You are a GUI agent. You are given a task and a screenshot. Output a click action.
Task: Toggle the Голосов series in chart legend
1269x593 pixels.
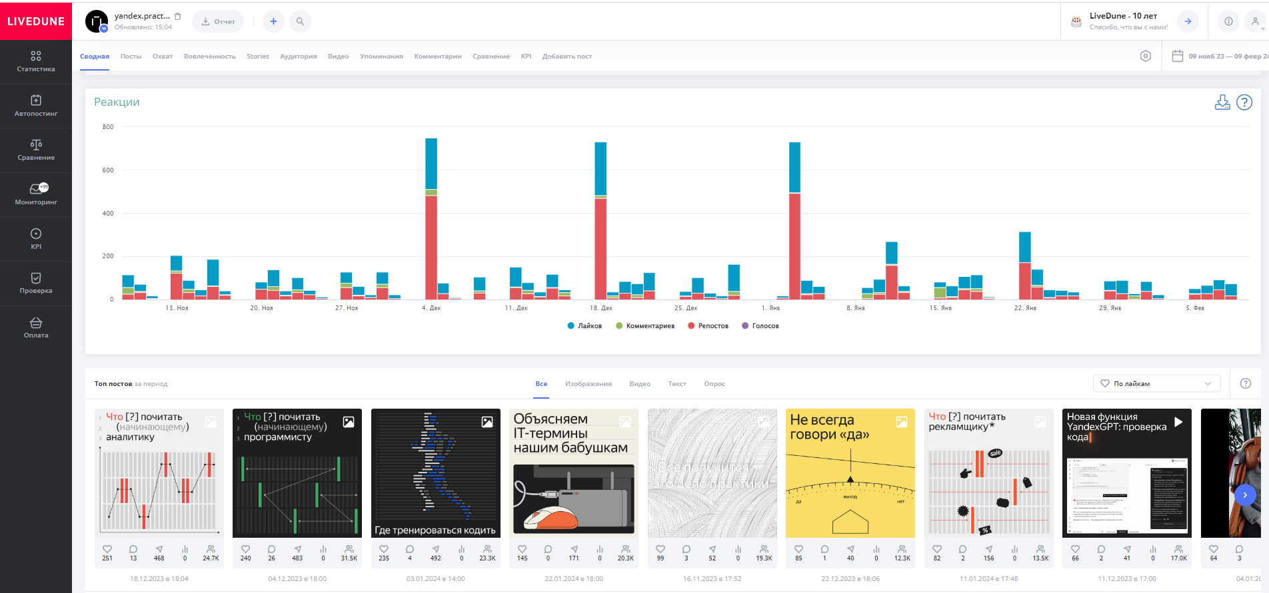[760, 326]
